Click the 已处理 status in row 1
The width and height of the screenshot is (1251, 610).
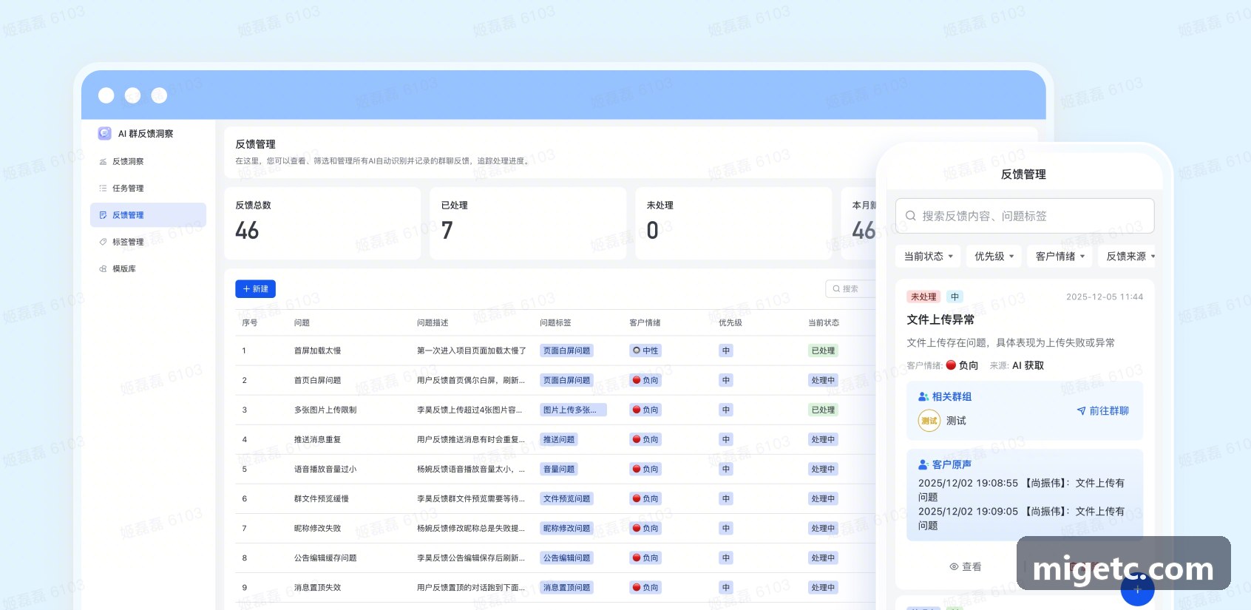pyautogui.click(x=823, y=350)
